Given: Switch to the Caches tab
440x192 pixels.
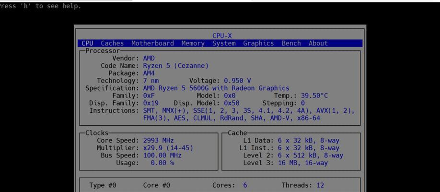Looking at the screenshot, I should [x=112, y=43].
